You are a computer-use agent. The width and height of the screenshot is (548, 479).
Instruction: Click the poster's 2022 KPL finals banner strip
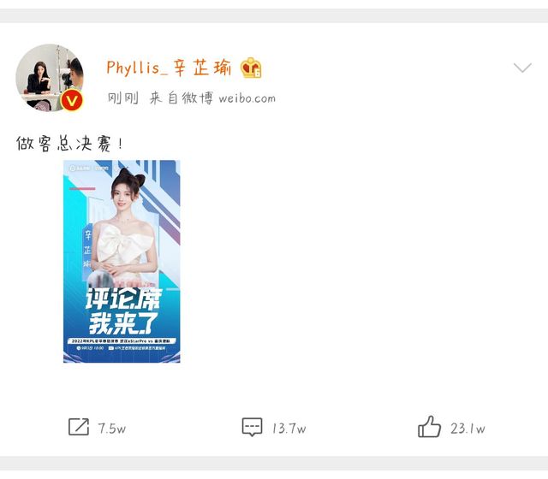122,340
